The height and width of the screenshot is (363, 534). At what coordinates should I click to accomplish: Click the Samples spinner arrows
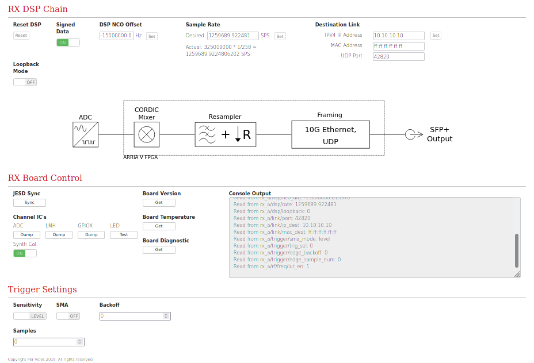click(80, 342)
